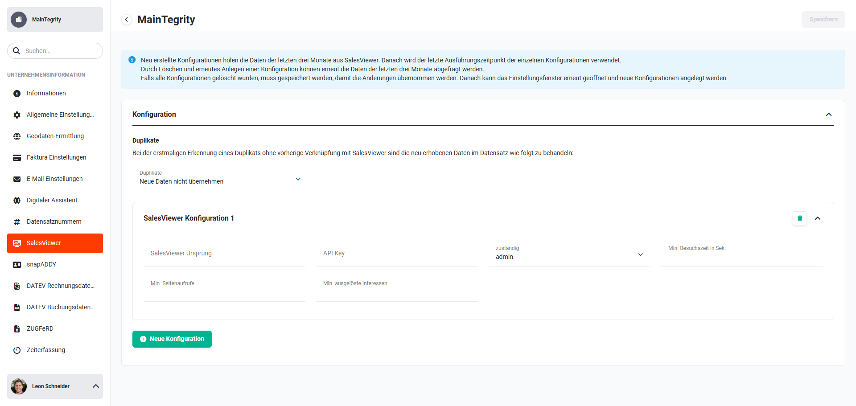Screen dimensions: 856x406
Task: Expand the Leon Schneider user menu chevron
Action: point(96,386)
